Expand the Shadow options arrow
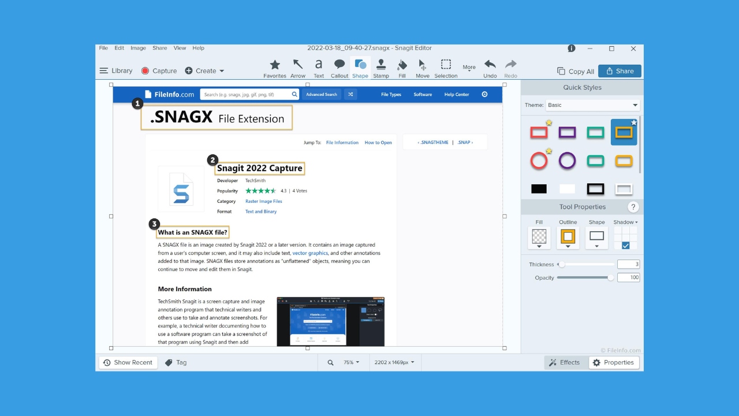The width and height of the screenshot is (739, 416). [636, 222]
